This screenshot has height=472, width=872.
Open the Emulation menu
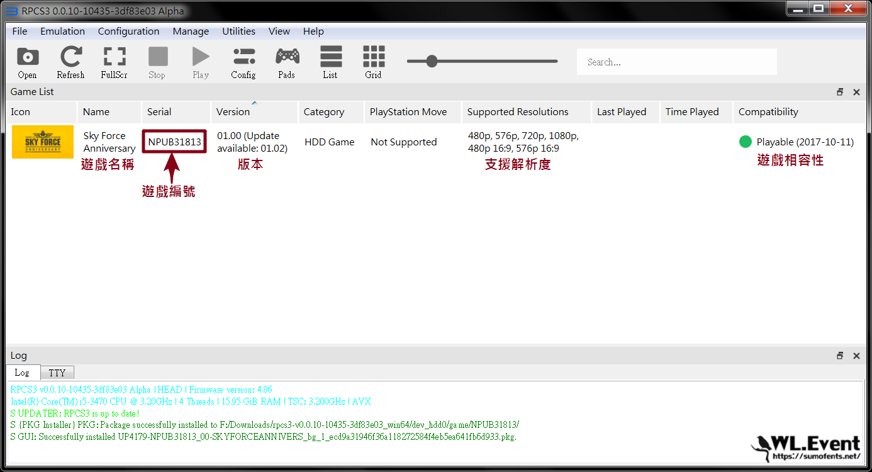point(62,31)
